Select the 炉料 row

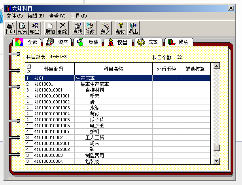[x=118, y=132]
